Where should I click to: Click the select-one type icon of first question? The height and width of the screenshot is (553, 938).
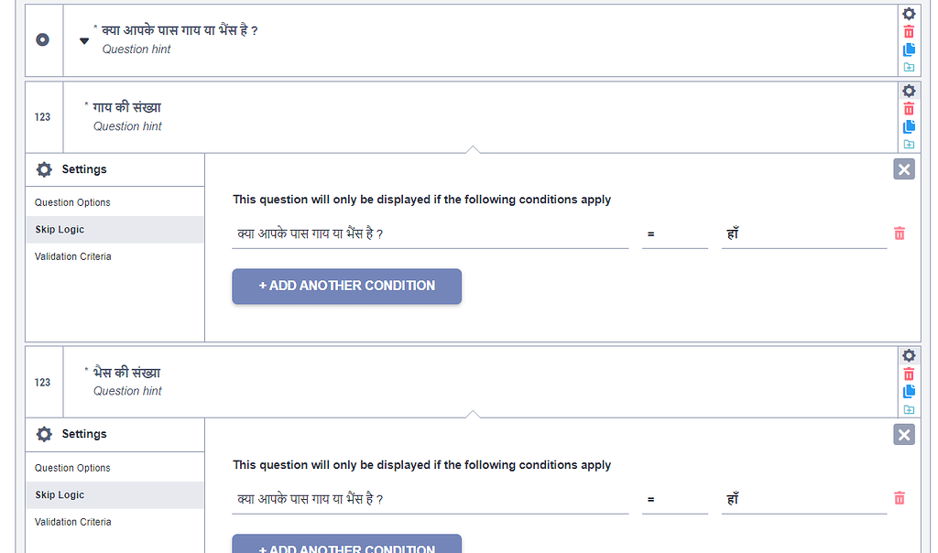(42, 40)
